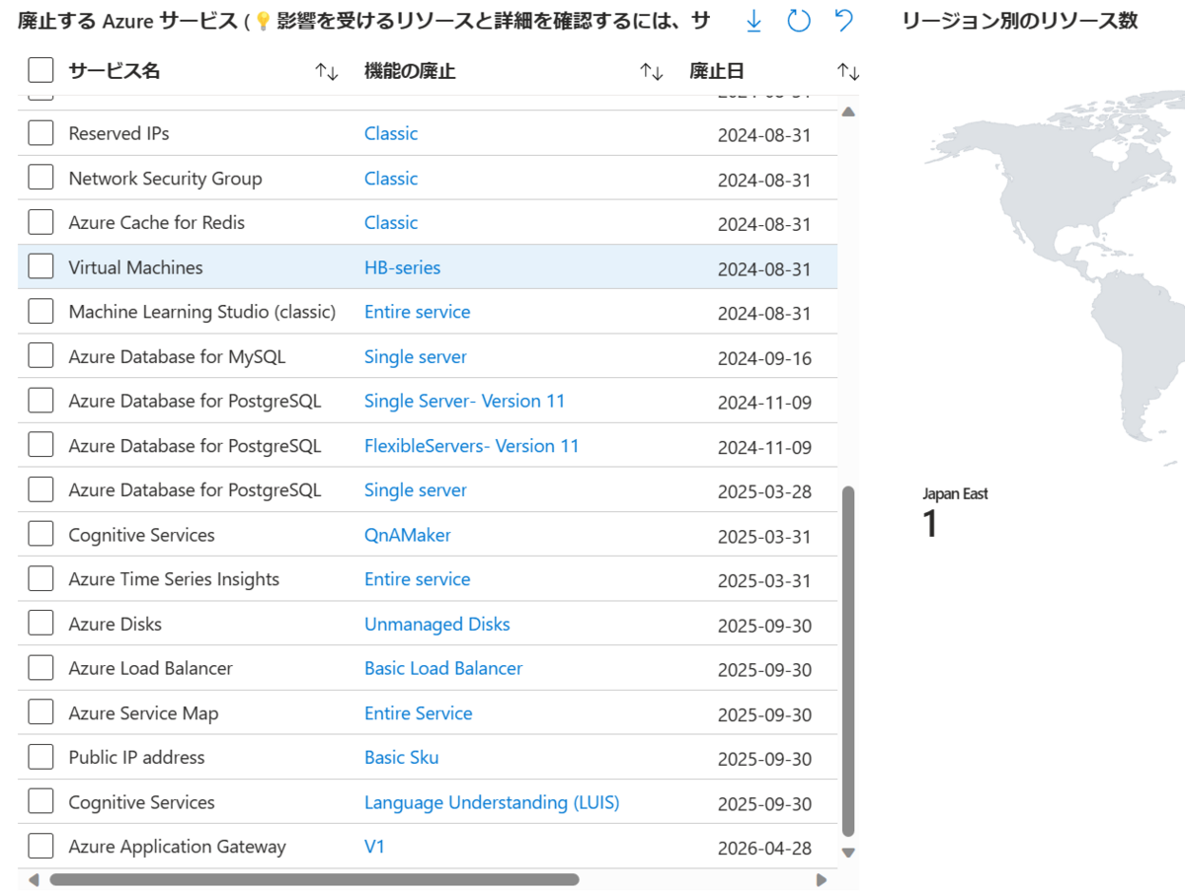Open the V1 link for Application Gateway
The image size is (1185, 896).
374,847
